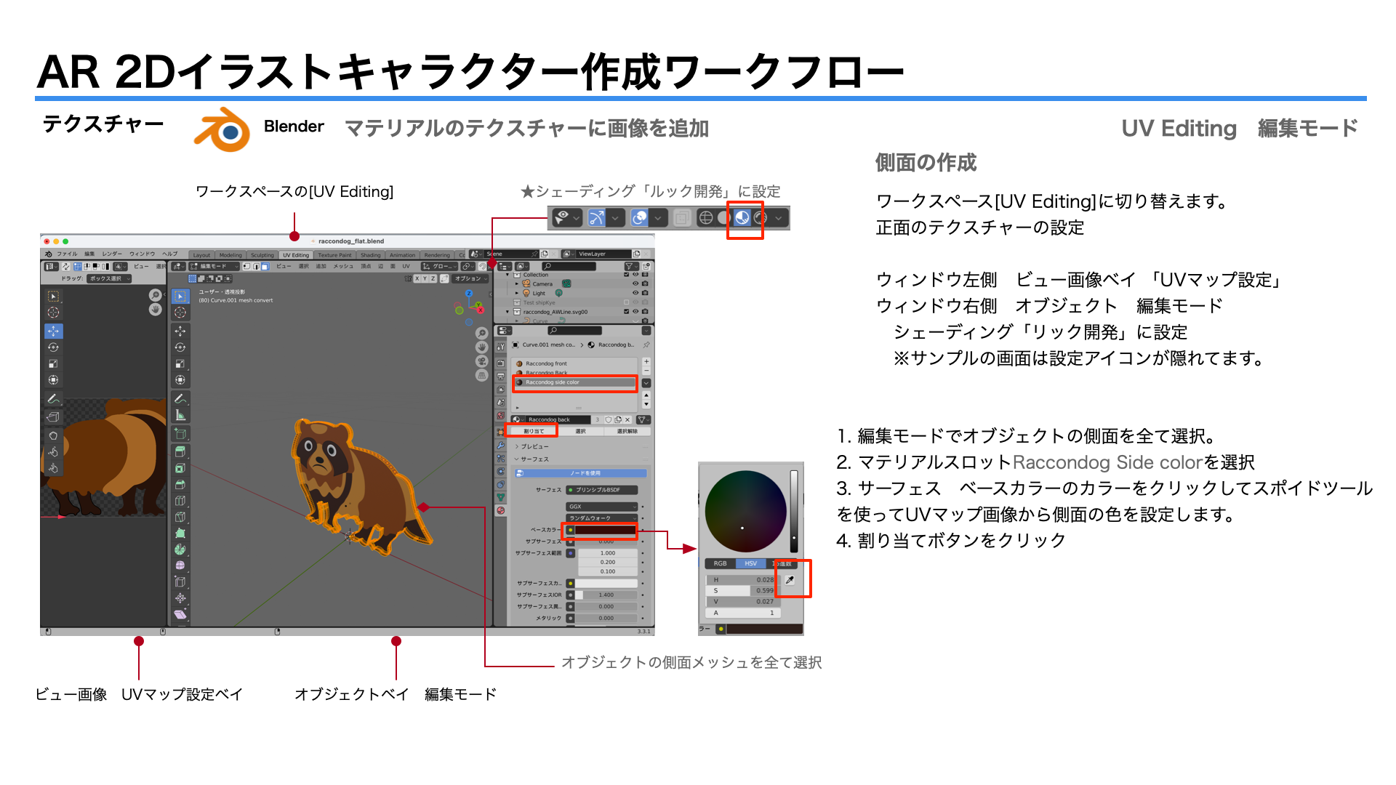Click the duplicate material icon

(619, 419)
